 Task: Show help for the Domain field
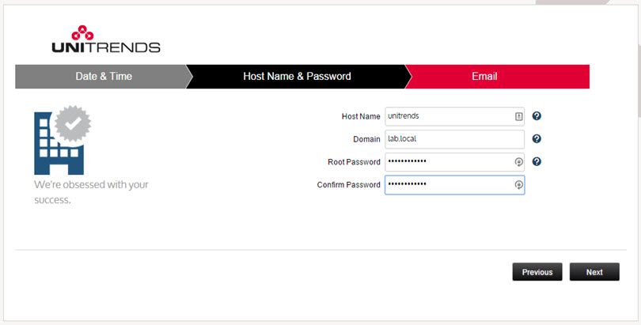[x=537, y=139]
